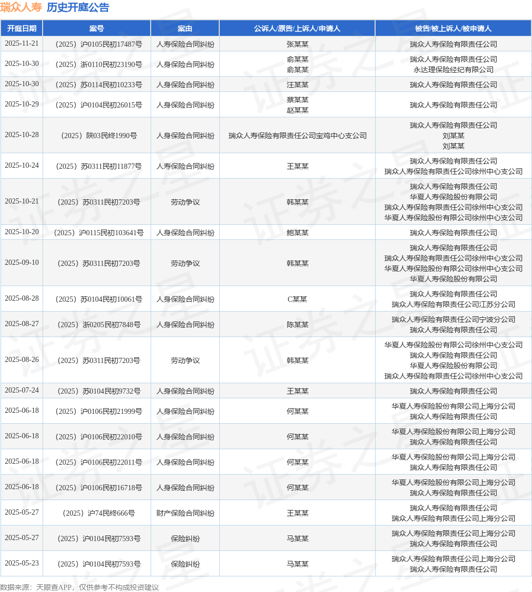Click 何某某 in the 沪0106民初16718号 row

(x=297, y=488)
